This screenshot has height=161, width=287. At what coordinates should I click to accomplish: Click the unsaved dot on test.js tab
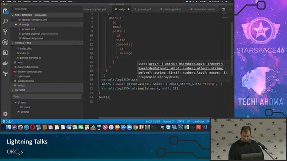click(x=129, y=9)
